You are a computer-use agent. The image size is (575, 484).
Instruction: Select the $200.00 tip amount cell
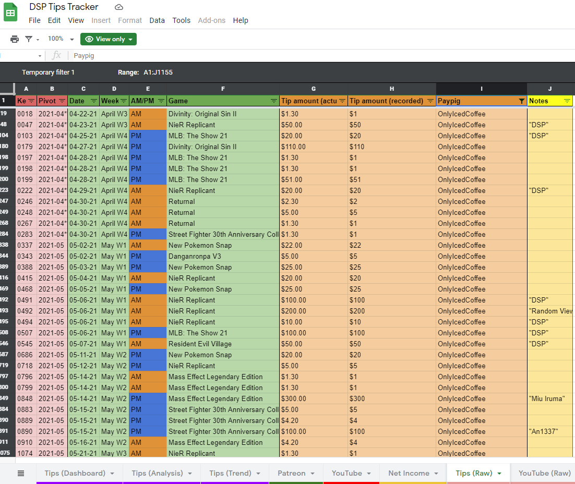tap(314, 311)
